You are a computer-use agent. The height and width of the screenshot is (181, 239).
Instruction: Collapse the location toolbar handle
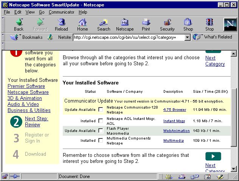3,37
